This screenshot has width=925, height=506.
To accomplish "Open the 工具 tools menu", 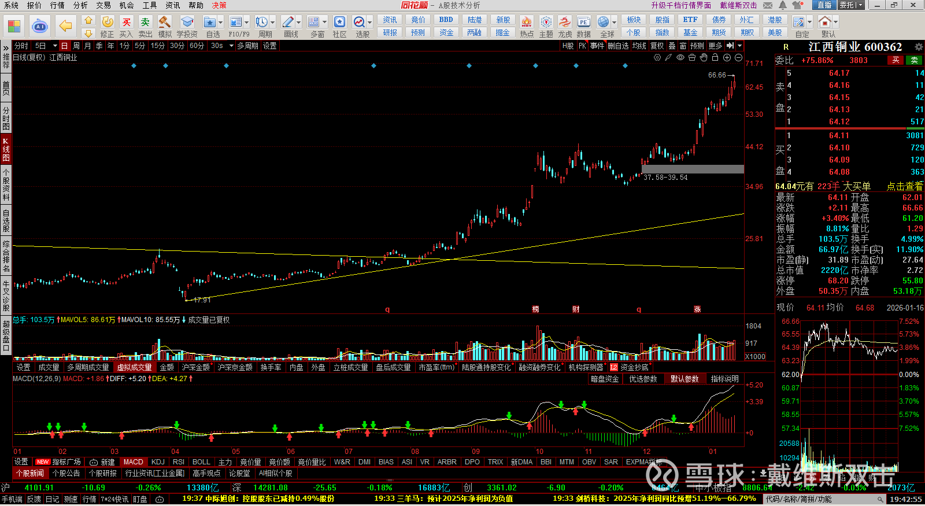I will 150,5.
